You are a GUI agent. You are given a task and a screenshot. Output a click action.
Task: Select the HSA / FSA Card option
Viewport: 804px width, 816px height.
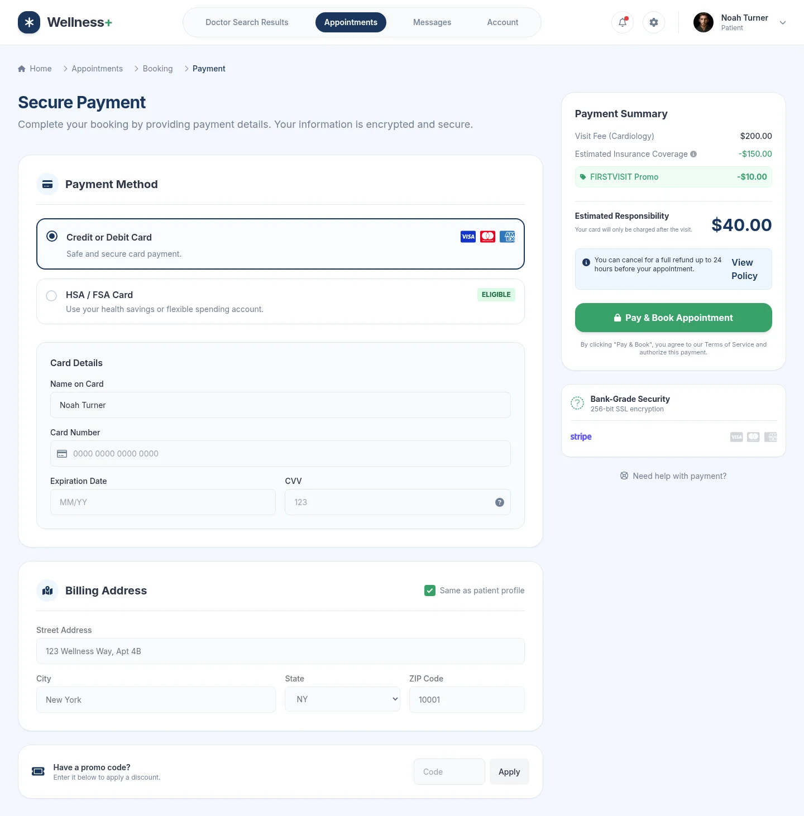point(51,295)
